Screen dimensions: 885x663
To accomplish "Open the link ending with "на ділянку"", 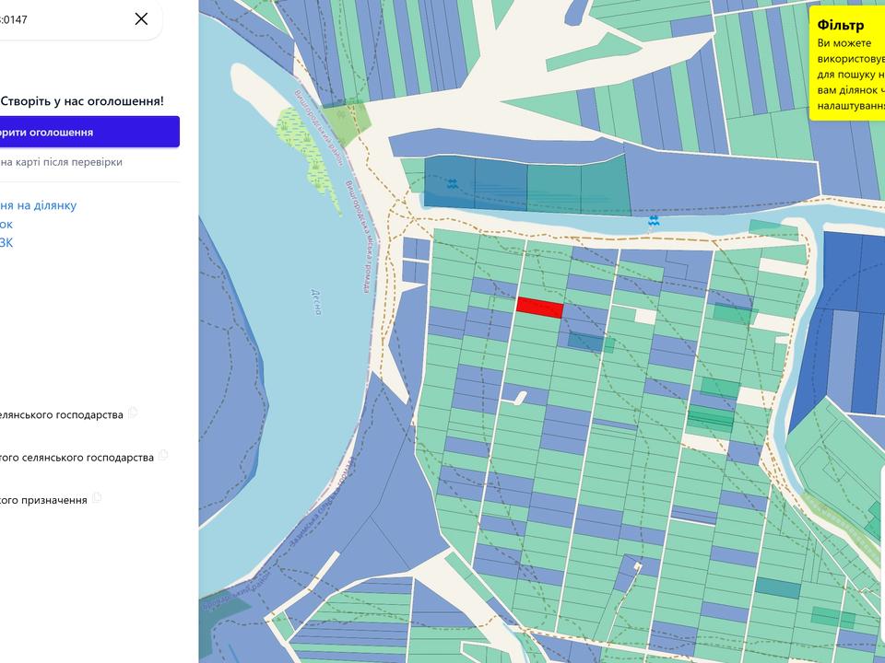I will [x=39, y=205].
